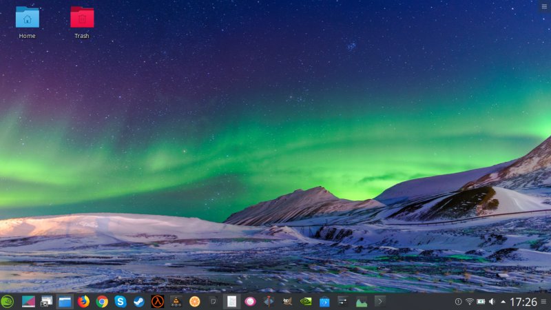Open the blue and red marker app icon
Image resolution: width=551 pixels, height=310 pixels.
269,302
